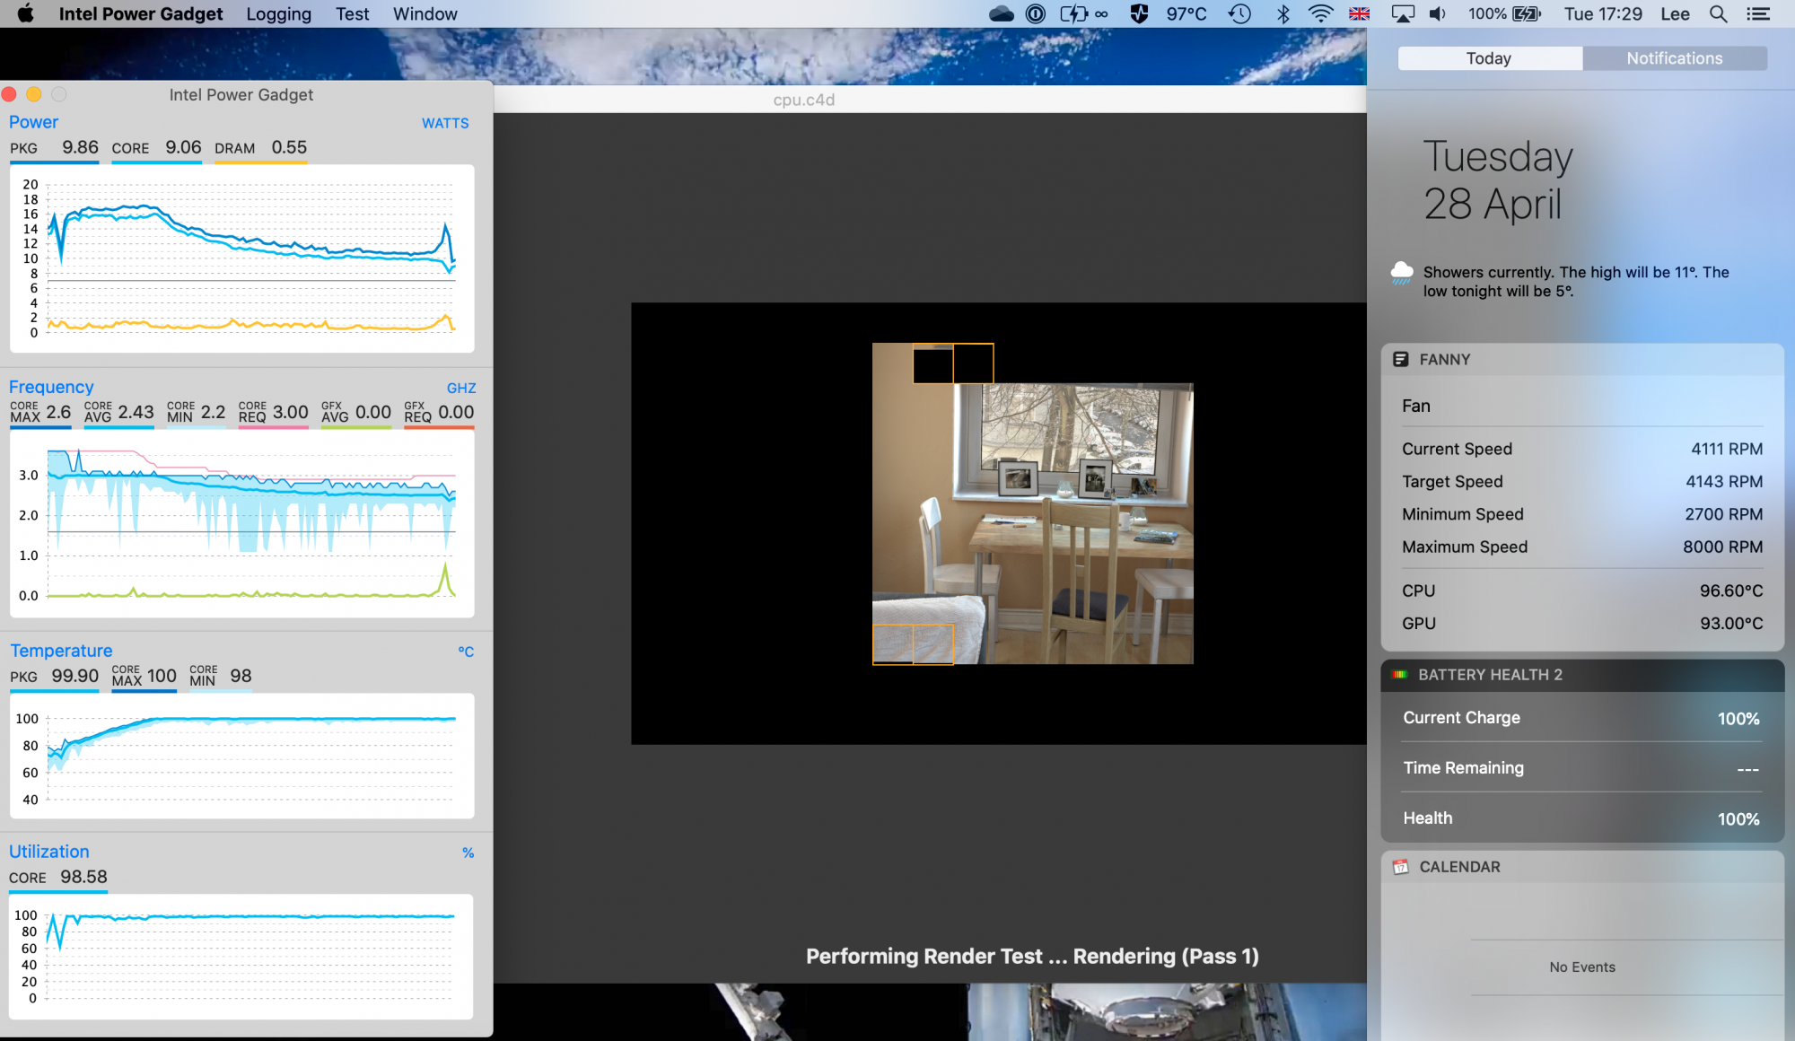The width and height of the screenshot is (1795, 1041).
Task: Open the 1Password menu bar icon
Action: (1035, 13)
